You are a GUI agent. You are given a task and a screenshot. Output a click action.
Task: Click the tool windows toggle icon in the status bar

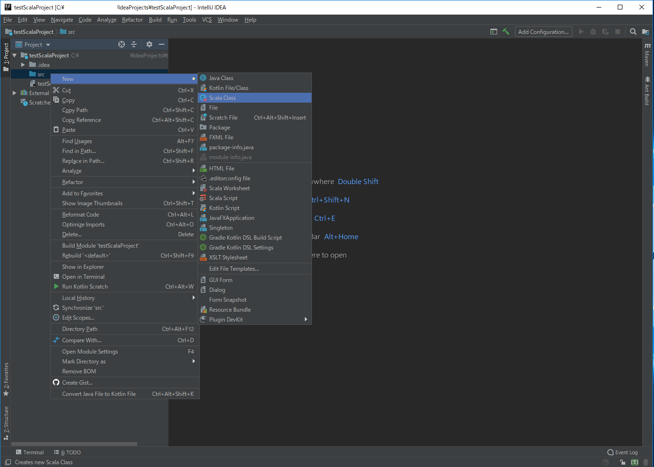[x=8, y=462]
